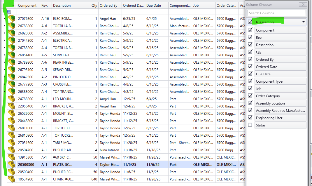The height and width of the screenshot is (186, 312).
Task: Click part icon for component 13915300
Action: point(12,157)
